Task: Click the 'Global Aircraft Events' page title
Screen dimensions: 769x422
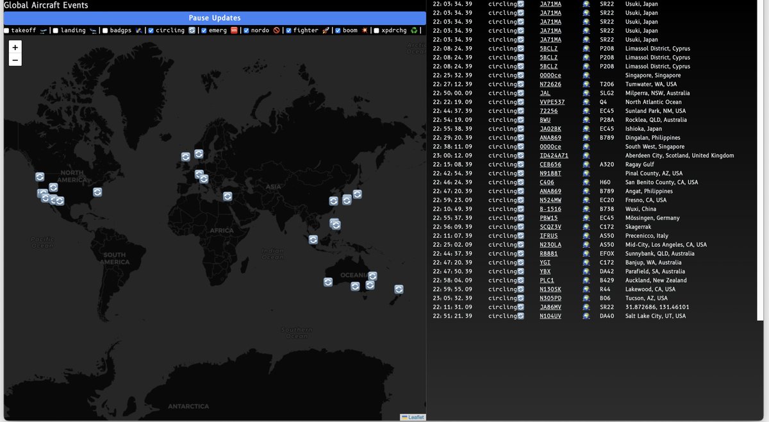Action: coord(46,5)
